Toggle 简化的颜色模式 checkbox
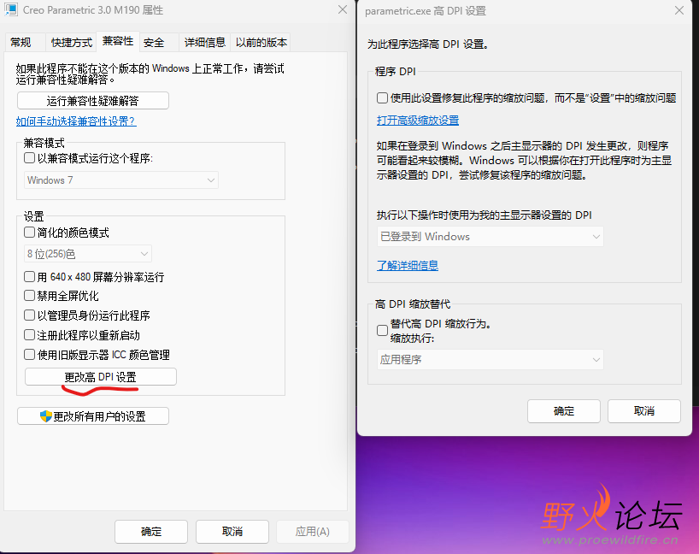 29,233
